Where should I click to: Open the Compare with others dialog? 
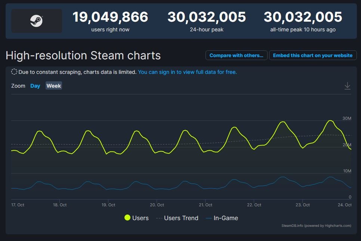[x=236, y=55]
